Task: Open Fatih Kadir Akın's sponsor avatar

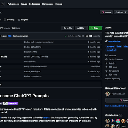Action: [x=108, y=94]
